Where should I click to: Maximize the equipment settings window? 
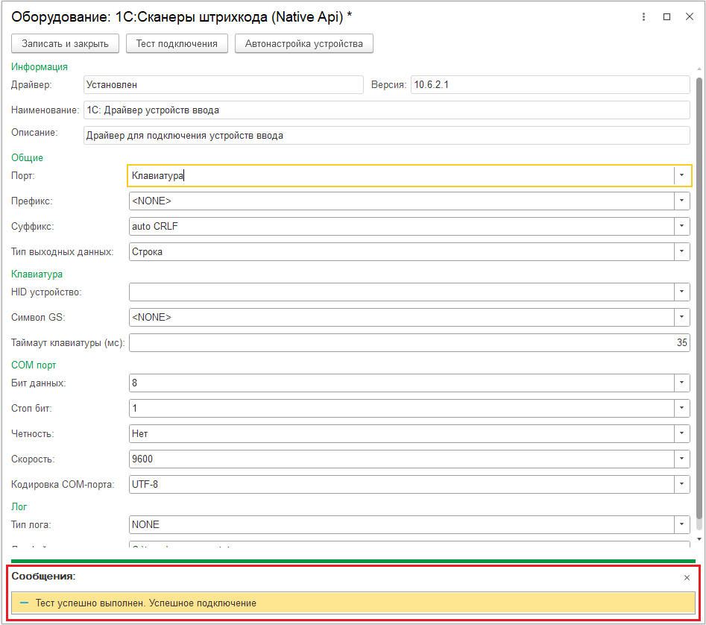click(x=666, y=16)
